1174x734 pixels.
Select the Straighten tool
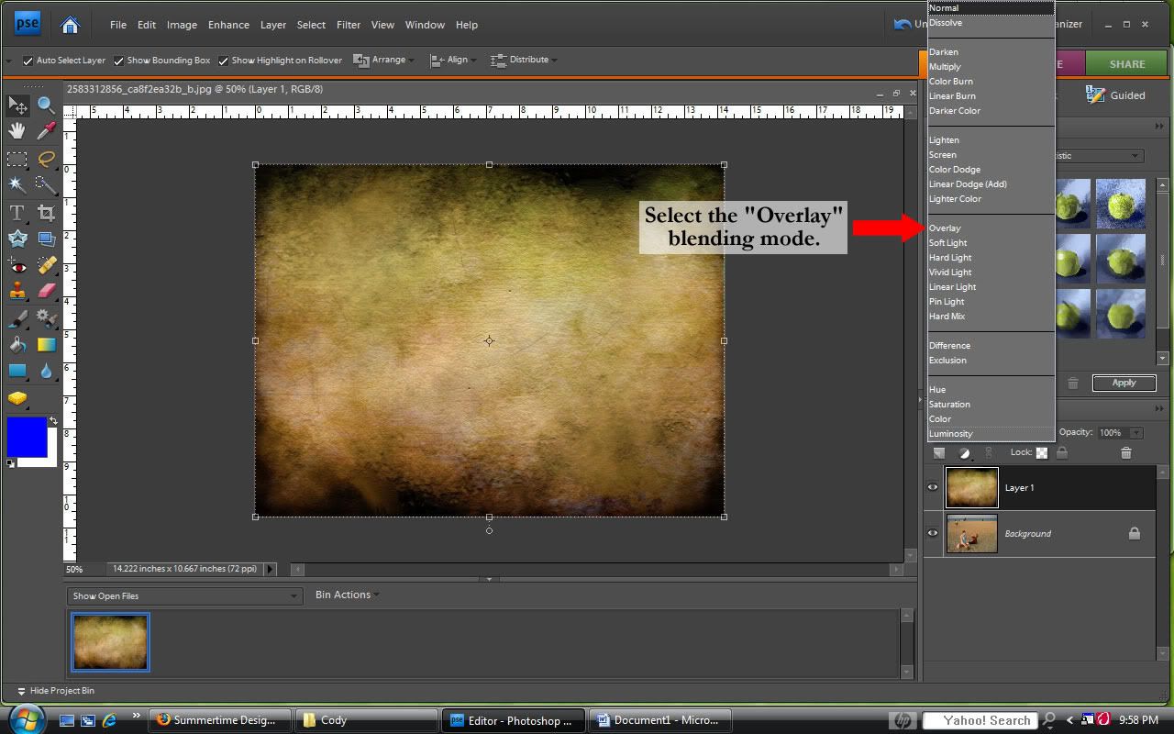click(x=46, y=239)
